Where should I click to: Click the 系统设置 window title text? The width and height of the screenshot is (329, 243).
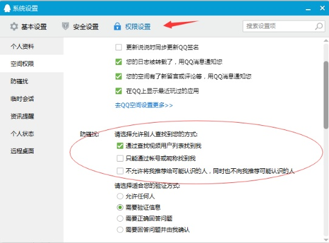(x=25, y=9)
